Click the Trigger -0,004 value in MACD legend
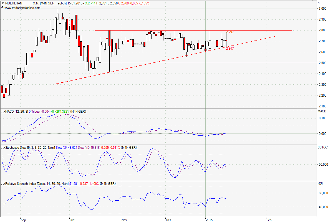 [41, 112]
